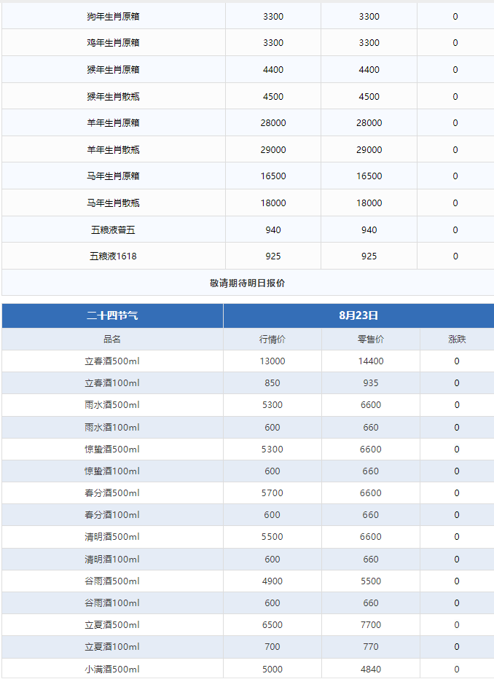Viewport: 494px width, 679px height.
Task: Click the first 29000 price of 羊年生肖散瓶
Action: coord(273,150)
